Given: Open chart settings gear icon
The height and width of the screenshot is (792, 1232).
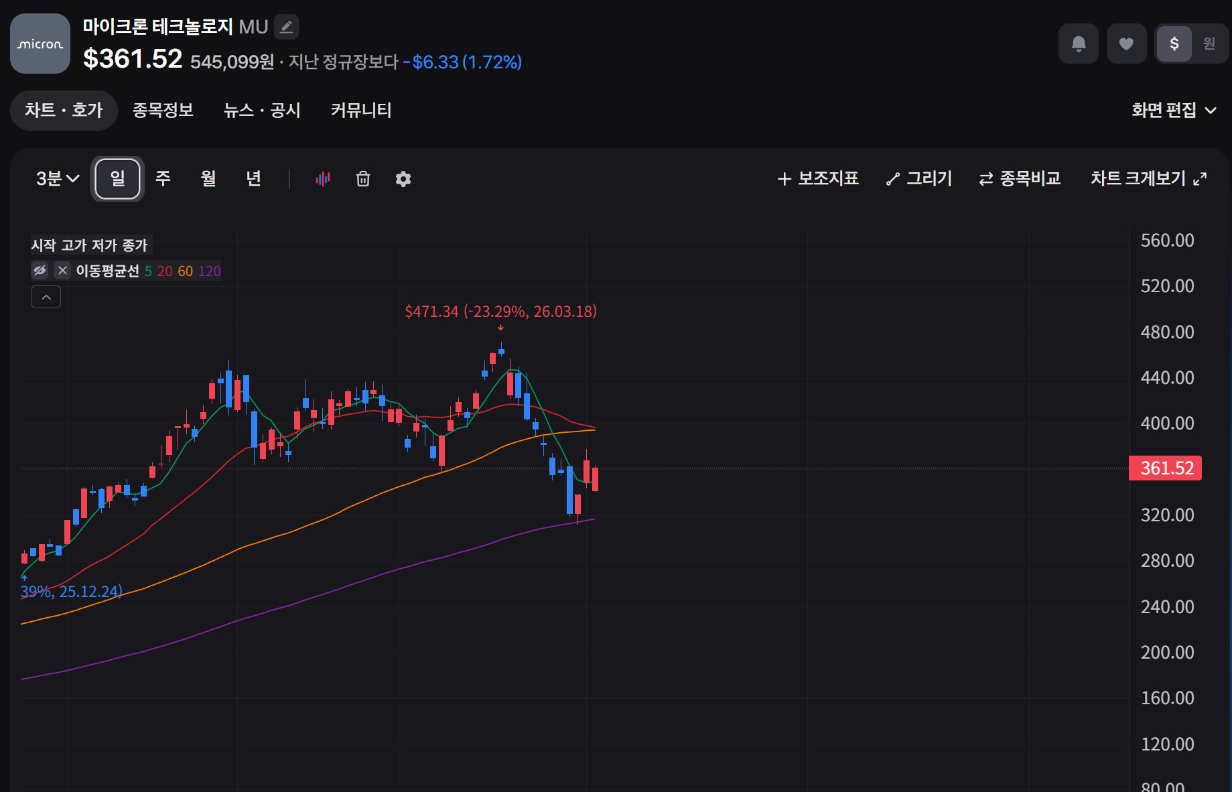Looking at the screenshot, I should point(403,179).
